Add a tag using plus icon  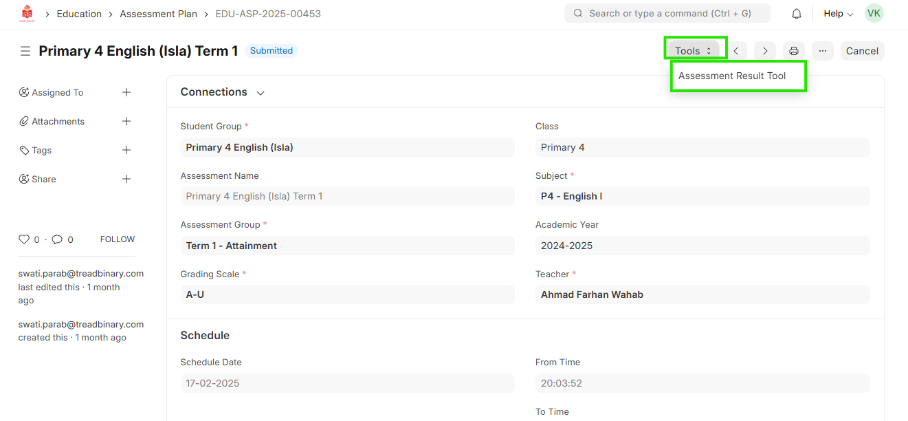[126, 150]
